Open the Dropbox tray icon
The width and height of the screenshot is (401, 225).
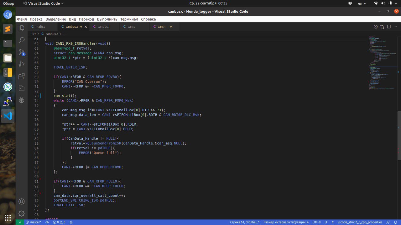350,3
